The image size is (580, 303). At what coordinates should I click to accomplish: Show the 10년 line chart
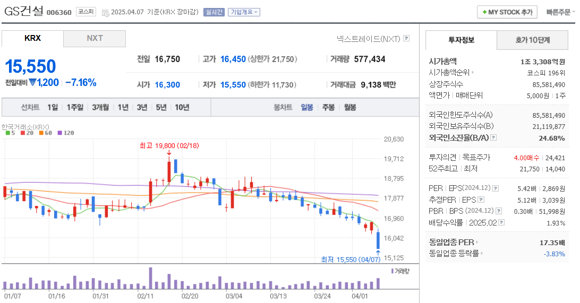(182, 108)
